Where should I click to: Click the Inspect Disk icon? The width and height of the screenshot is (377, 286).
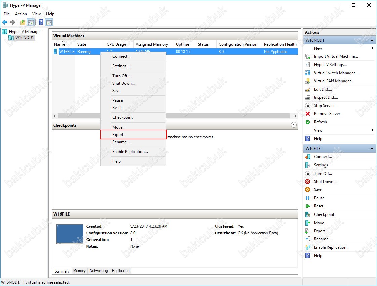(x=308, y=97)
